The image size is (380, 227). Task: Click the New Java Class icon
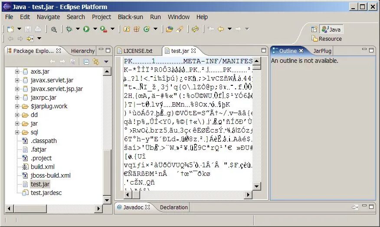click(147, 29)
